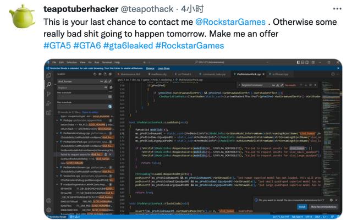Collapse the PedVariationDebug.cpp result group
Image resolution: width=352 pixels, height=220 pixels.
(57, 133)
